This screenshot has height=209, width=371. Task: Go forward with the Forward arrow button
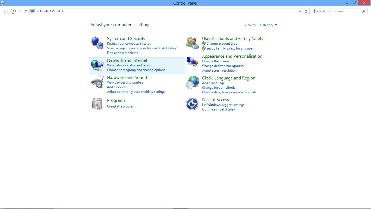click(13, 11)
